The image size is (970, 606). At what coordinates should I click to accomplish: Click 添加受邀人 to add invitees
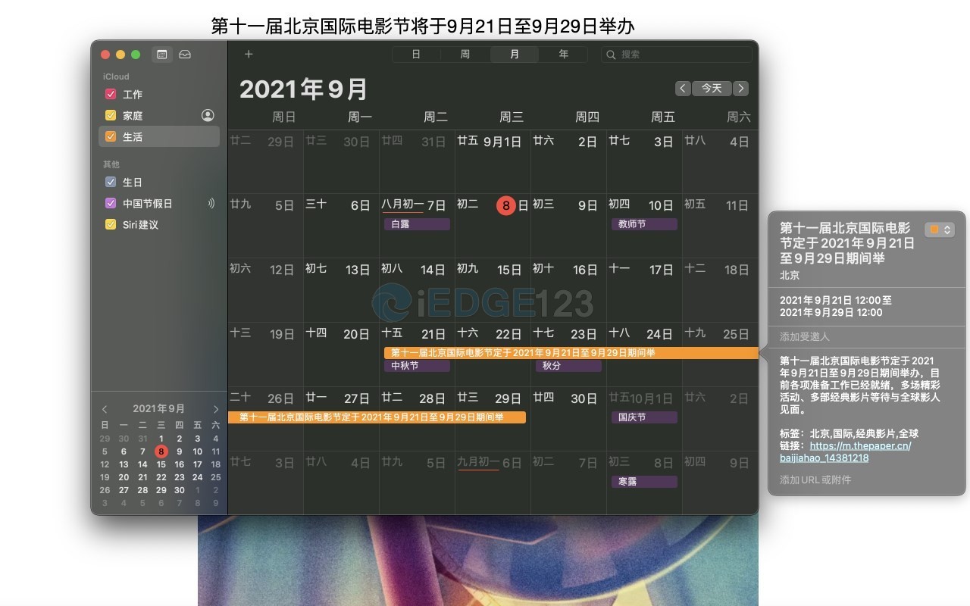(x=805, y=336)
